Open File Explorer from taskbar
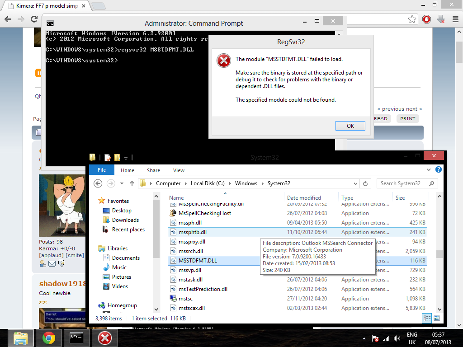The width and height of the screenshot is (463, 347). (21, 338)
